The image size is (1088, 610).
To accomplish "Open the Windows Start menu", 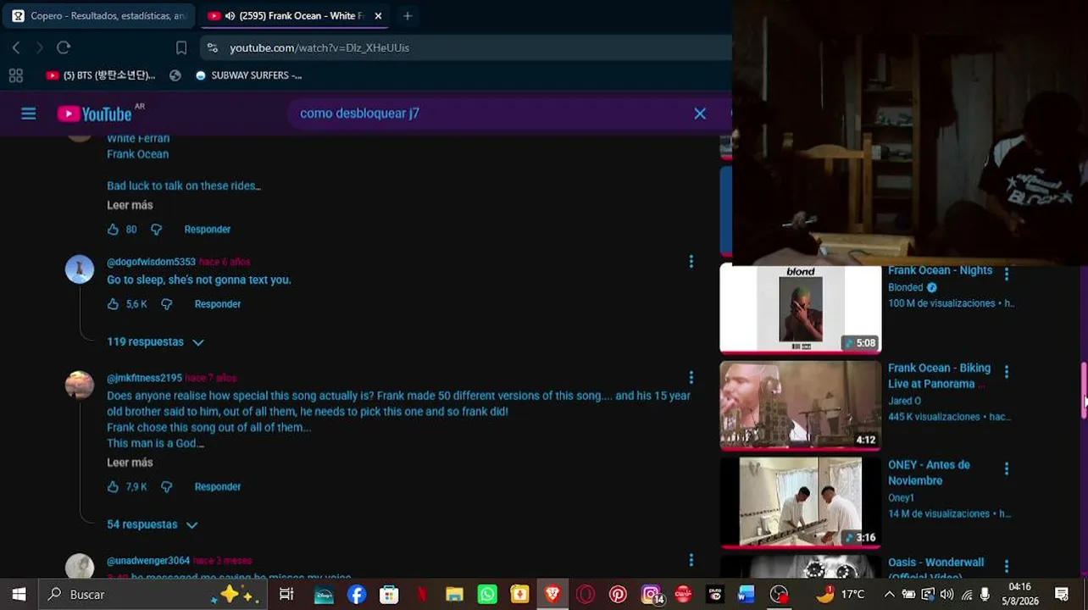I will pos(19,595).
